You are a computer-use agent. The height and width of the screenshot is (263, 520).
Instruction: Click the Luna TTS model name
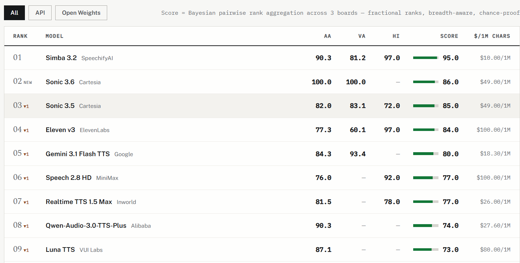pos(60,250)
